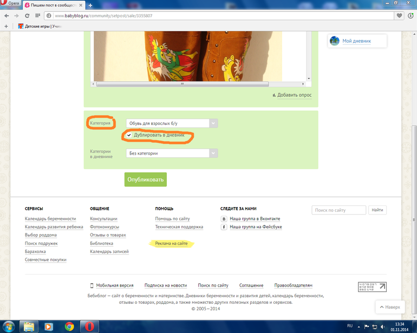The width and height of the screenshot is (417, 333).
Task: Click the Найти search button
Action: coord(377,210)
